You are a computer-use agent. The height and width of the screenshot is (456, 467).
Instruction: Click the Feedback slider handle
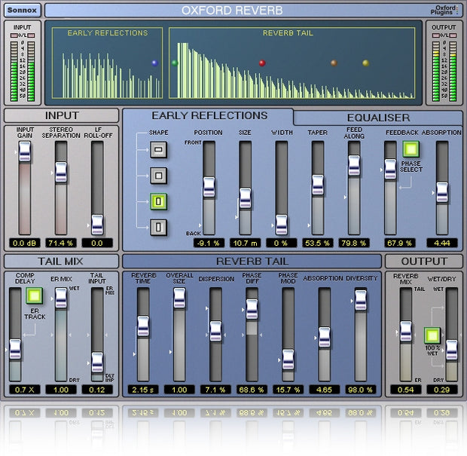390,170
